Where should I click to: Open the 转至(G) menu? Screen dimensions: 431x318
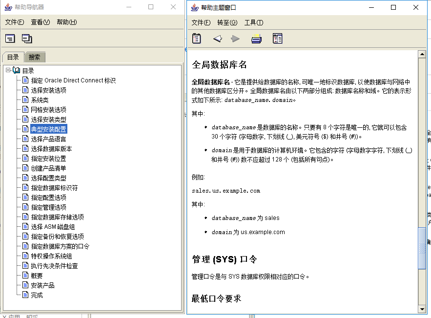[227, 22]
